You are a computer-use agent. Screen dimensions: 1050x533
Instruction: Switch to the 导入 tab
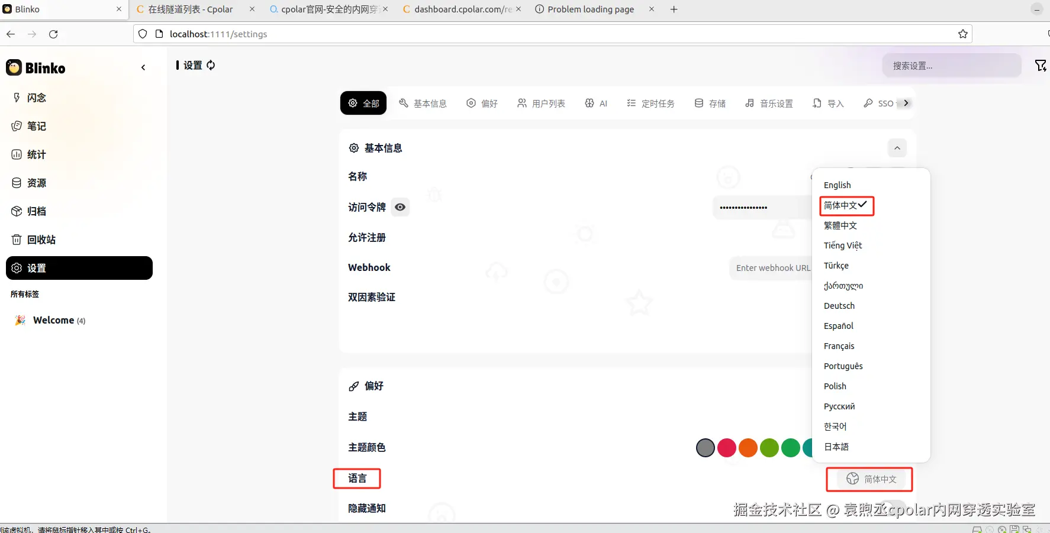[828, 103]
